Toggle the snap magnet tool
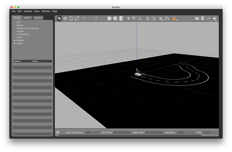 (x=167, y=18)
